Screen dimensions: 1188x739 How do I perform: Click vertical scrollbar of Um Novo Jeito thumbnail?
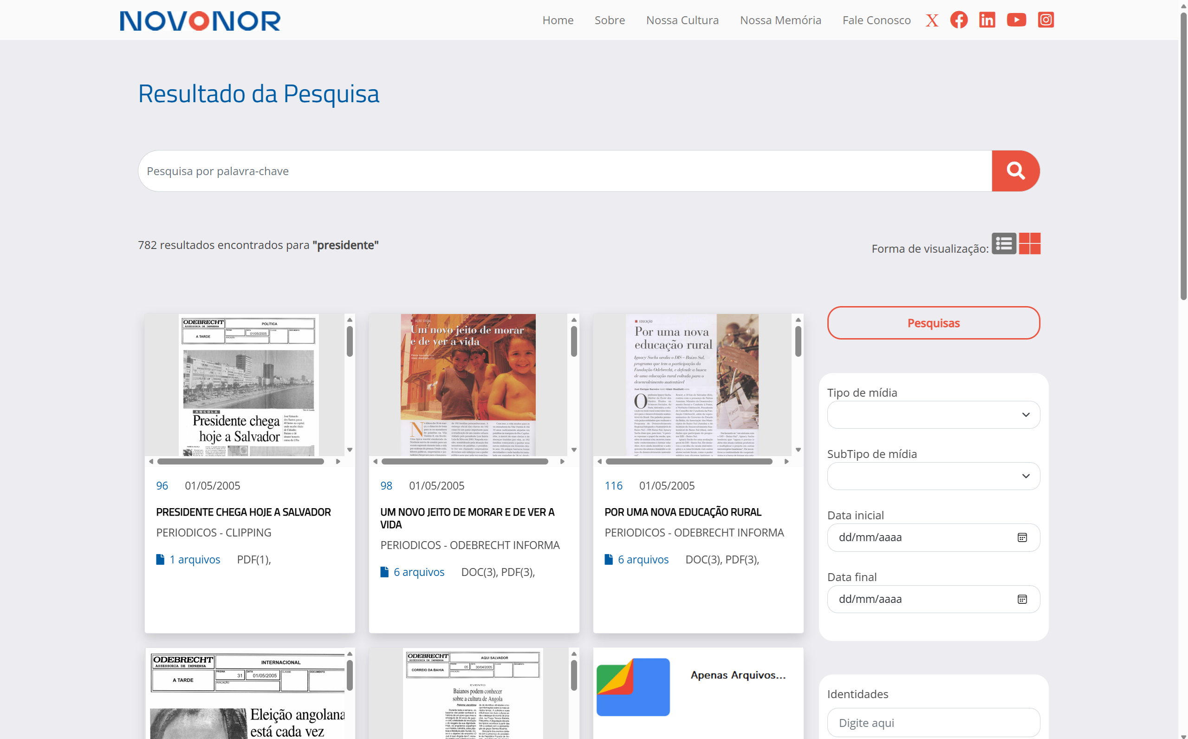(x=574, y=341)
